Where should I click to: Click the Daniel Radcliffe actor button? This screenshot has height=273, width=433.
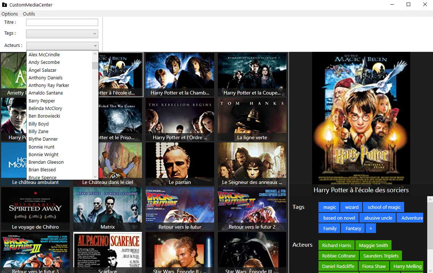click(x=338, y=266)
